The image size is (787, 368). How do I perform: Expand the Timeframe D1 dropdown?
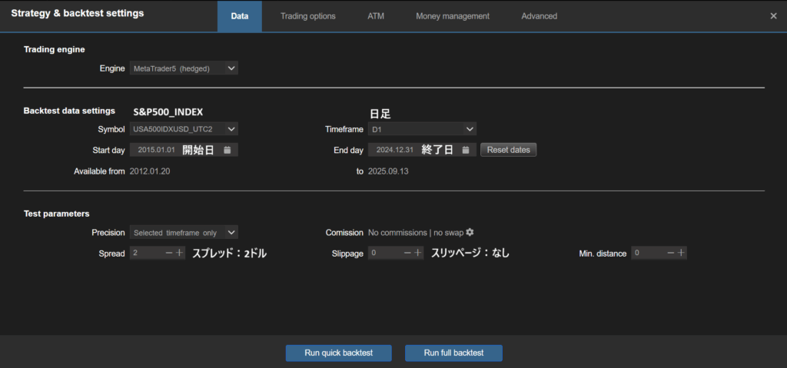[422, 129]
